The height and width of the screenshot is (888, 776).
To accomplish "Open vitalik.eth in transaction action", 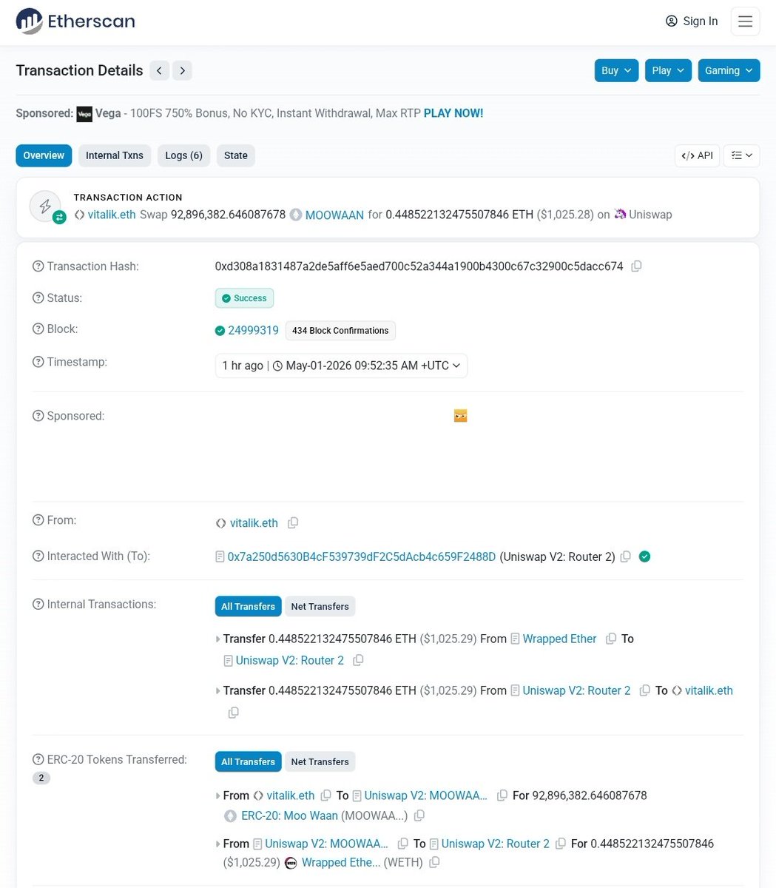I will click(x=112, y=215).
